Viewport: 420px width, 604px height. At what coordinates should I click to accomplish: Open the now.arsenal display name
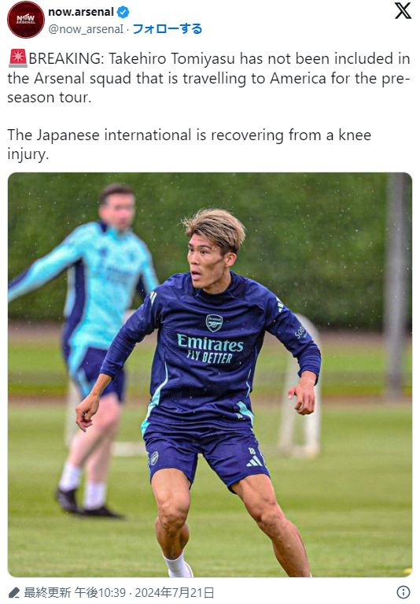coord(81,12)
